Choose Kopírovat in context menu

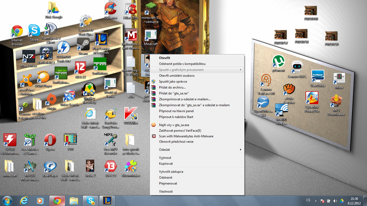click(x=197, y=164)
